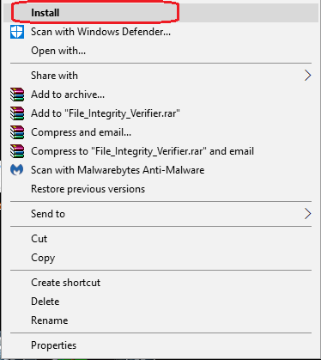Click the Malwarebytes logo icon
Screen dimensions: 321x360
[17, 170]
